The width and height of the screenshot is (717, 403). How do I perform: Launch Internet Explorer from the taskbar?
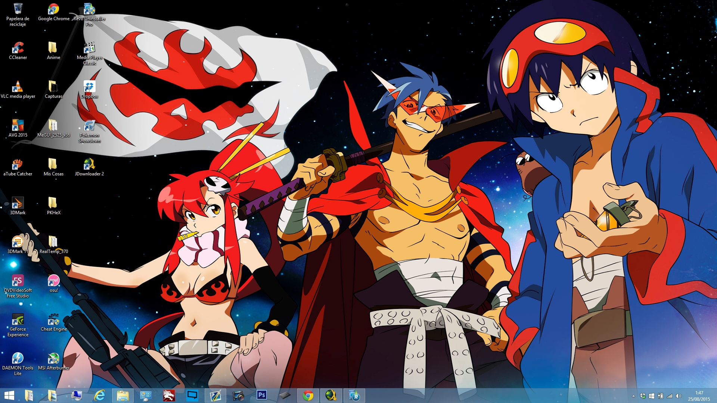[99, 396]
